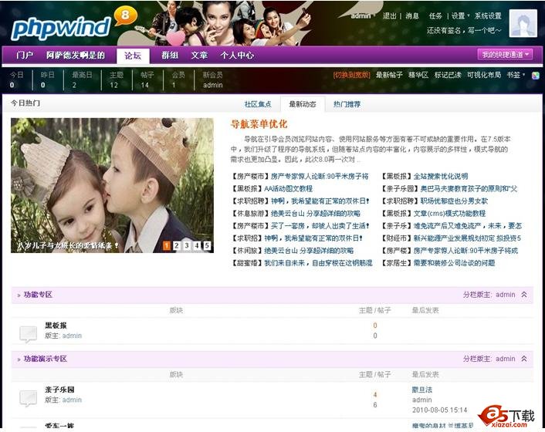
Task: Open the 最新帖子 link
Action: pyautogui.click(x=389, y=75)
